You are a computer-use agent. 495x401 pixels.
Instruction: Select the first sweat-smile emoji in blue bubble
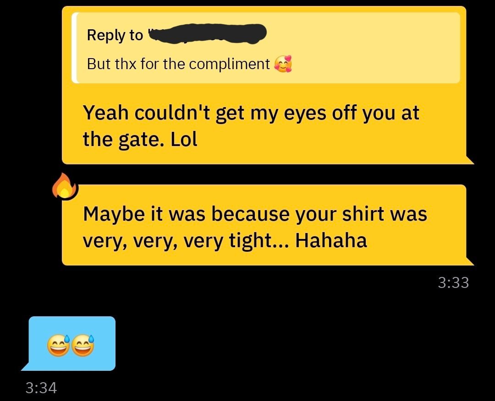click(58, 346)
